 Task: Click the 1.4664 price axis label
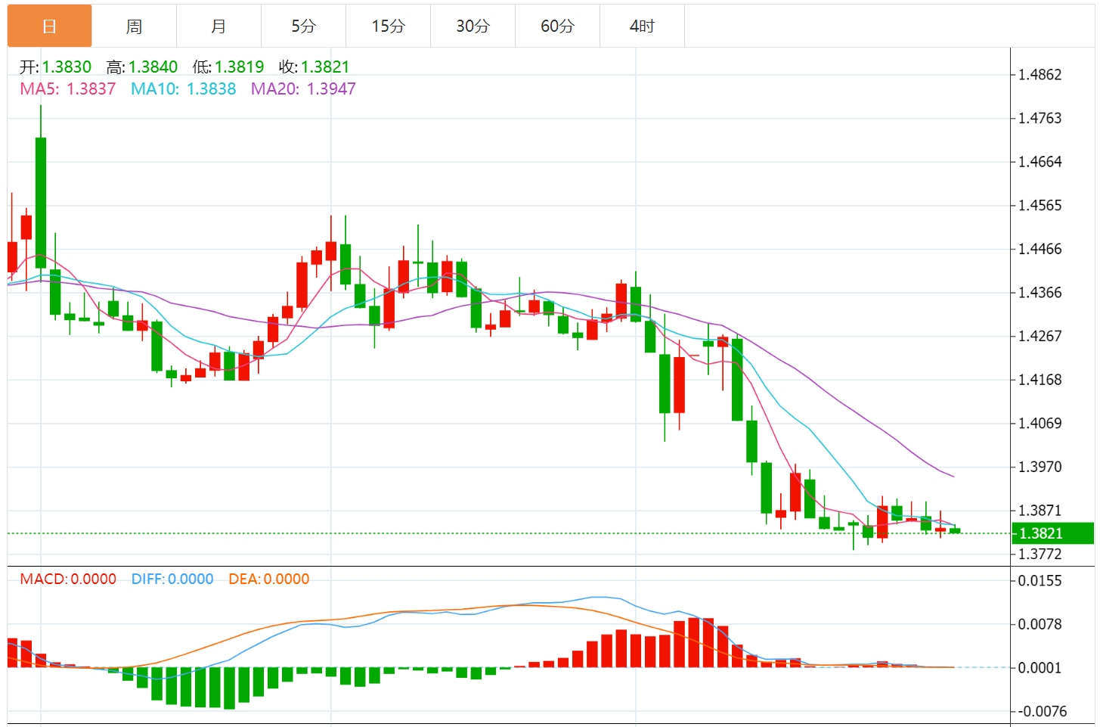point(1040,162)
